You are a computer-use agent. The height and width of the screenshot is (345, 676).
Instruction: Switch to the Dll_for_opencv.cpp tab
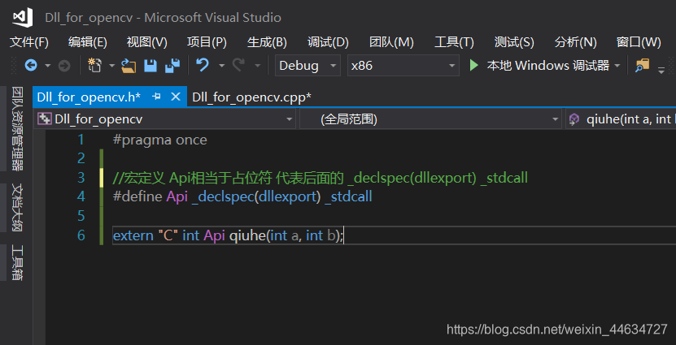(252, 97)
